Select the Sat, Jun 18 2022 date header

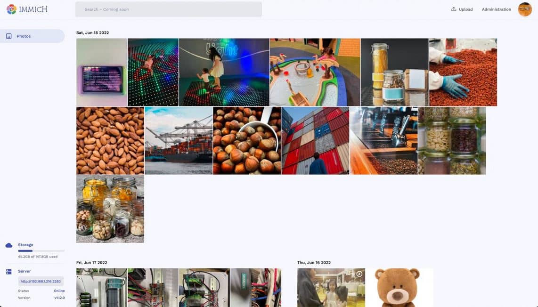point(92,32)
